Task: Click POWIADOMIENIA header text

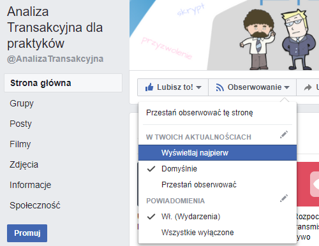Action: coord(175,201)
